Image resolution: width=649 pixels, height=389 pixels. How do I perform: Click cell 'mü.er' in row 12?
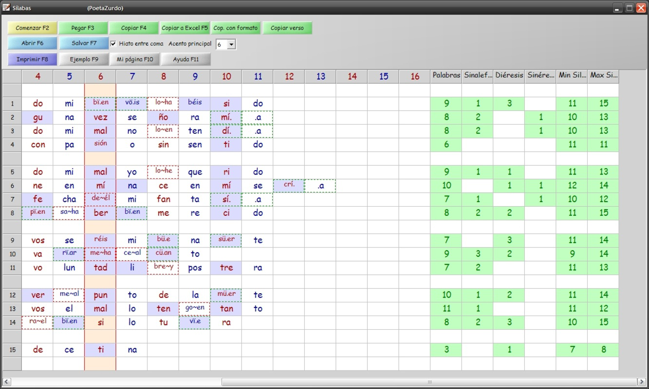coord(226,295)
